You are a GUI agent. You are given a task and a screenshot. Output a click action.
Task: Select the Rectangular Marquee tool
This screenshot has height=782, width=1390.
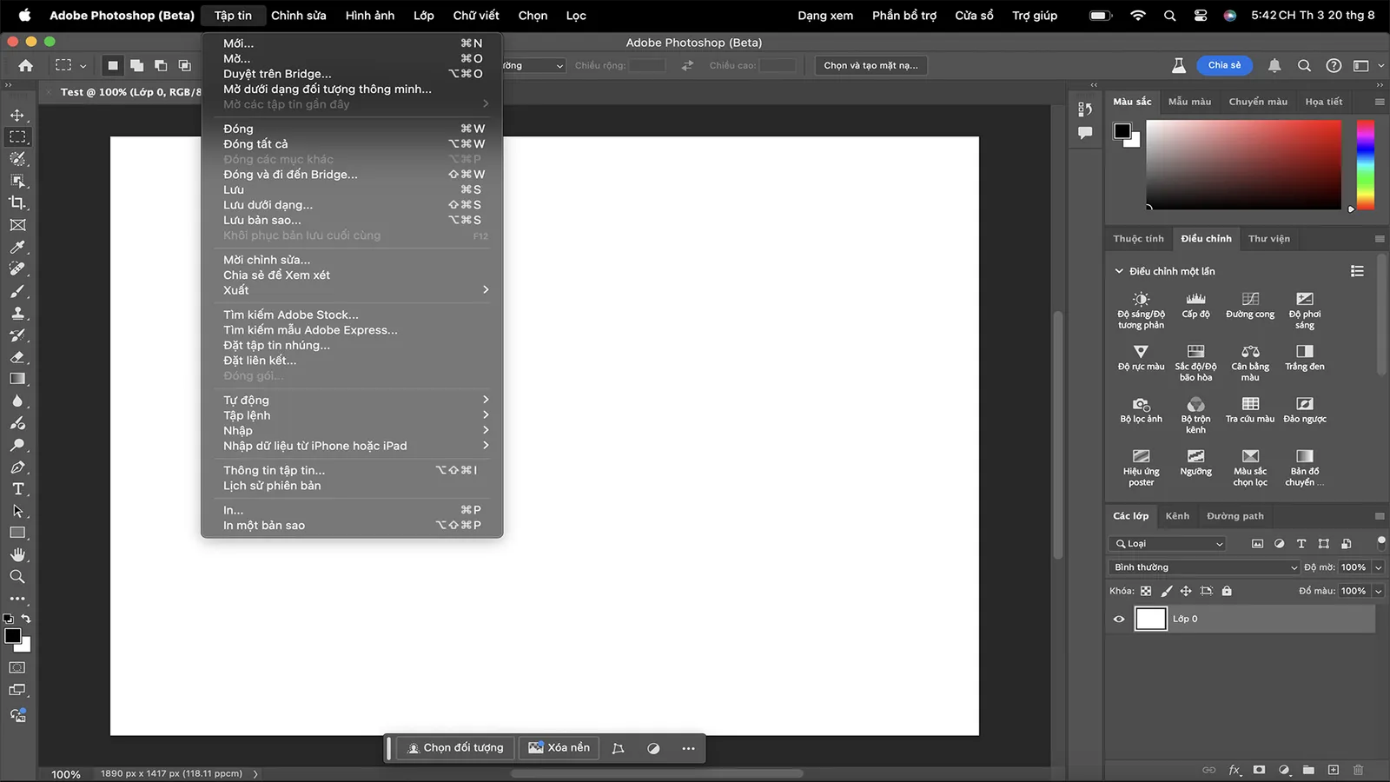(x=17, y=137)
